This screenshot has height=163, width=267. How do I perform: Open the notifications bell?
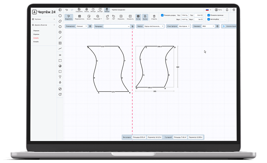227,10
